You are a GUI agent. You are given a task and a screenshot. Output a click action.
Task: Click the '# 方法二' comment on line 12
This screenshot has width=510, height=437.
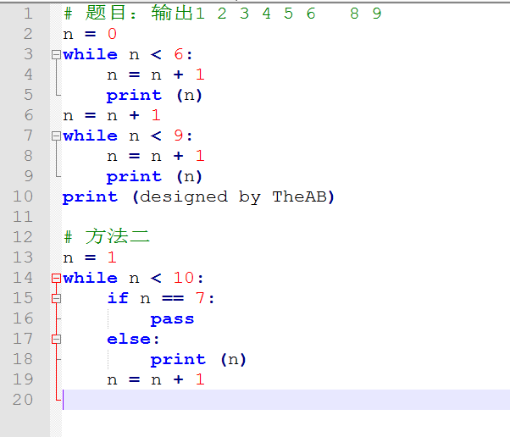[x=107, y=237]
